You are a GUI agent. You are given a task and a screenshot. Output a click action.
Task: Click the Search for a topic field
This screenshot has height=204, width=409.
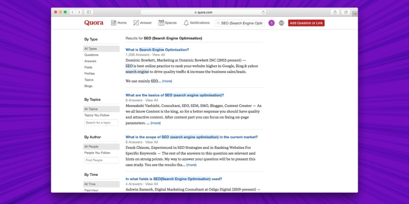[x=101, y=123]
